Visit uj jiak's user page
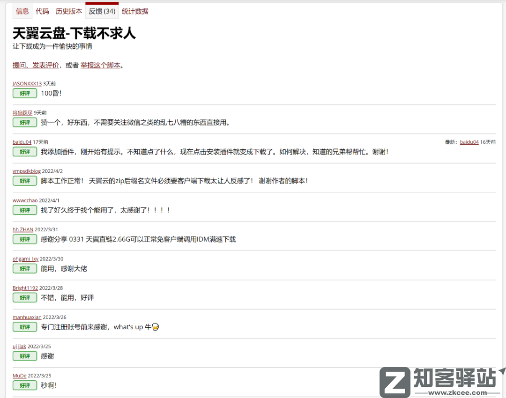The width and height of the screenshot is (506, 398). tap(20, 346)
